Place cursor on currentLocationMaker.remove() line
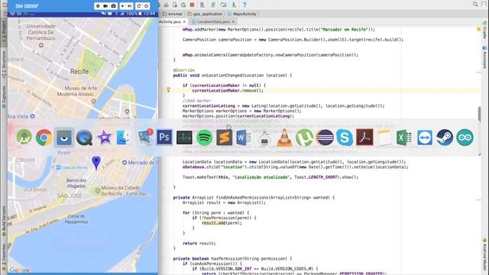The height and width of the screenshot is (275, 489). (x=228, y=90)
